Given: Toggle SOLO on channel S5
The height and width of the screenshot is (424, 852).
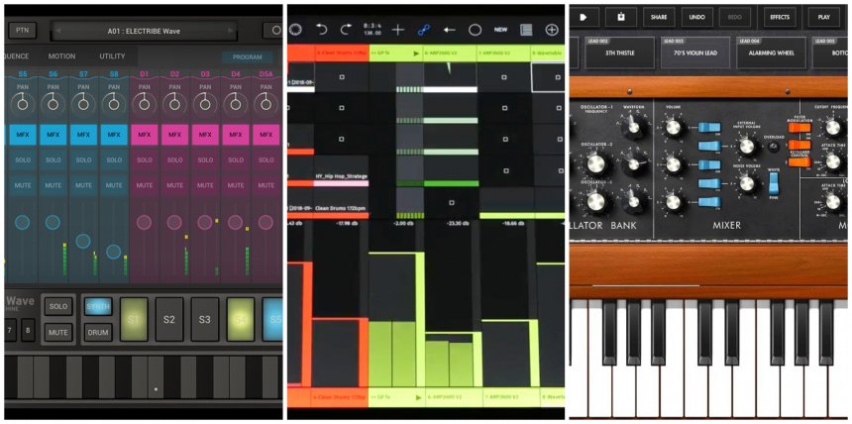Looking at the screenshot, I should (23, 159).
